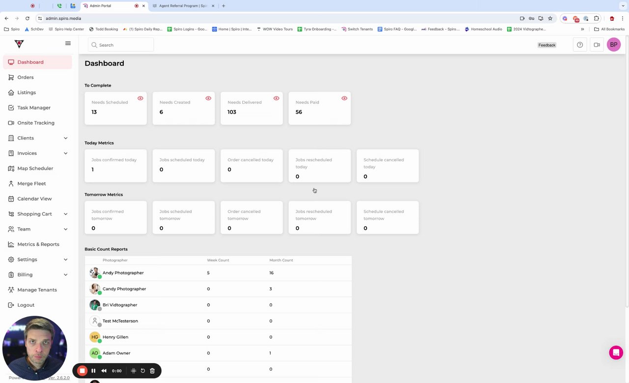Screen dimensions: 629x383
Task: Open the BP profile avatar
Action: coord(613,45)
